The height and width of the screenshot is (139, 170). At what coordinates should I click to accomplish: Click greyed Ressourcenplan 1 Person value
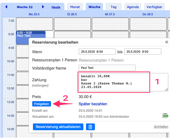click(x=101, y=60)
